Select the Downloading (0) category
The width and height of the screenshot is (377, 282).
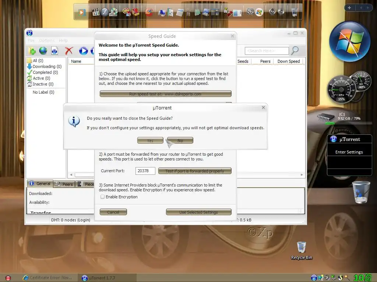(x=45, y=66)
